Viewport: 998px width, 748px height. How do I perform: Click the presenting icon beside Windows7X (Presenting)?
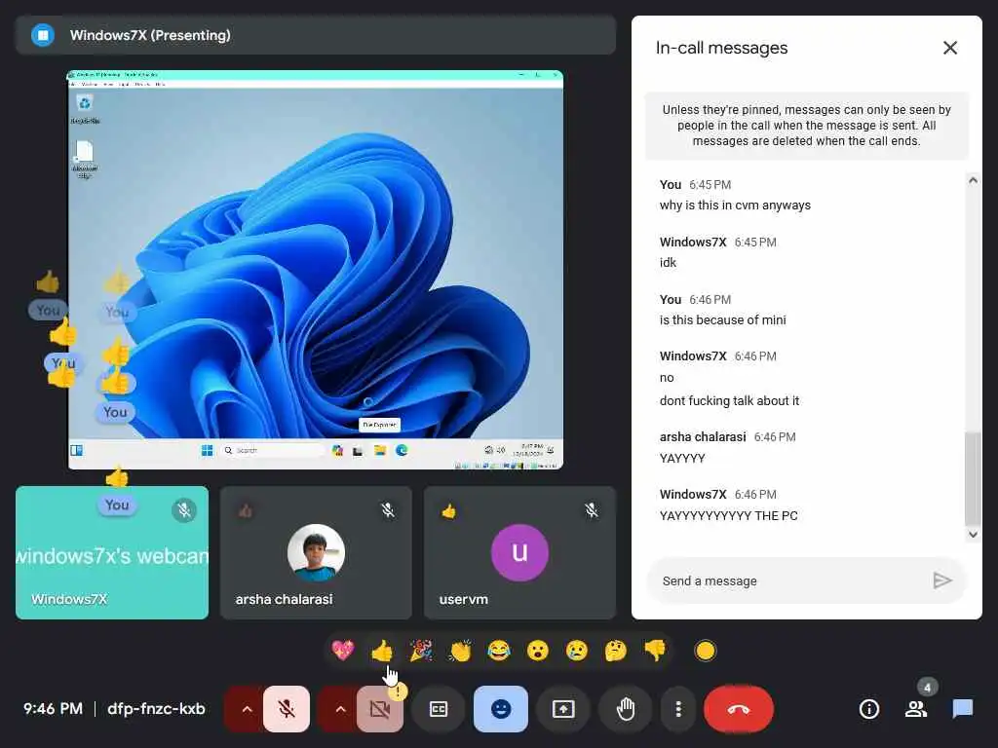click(43, 35)
